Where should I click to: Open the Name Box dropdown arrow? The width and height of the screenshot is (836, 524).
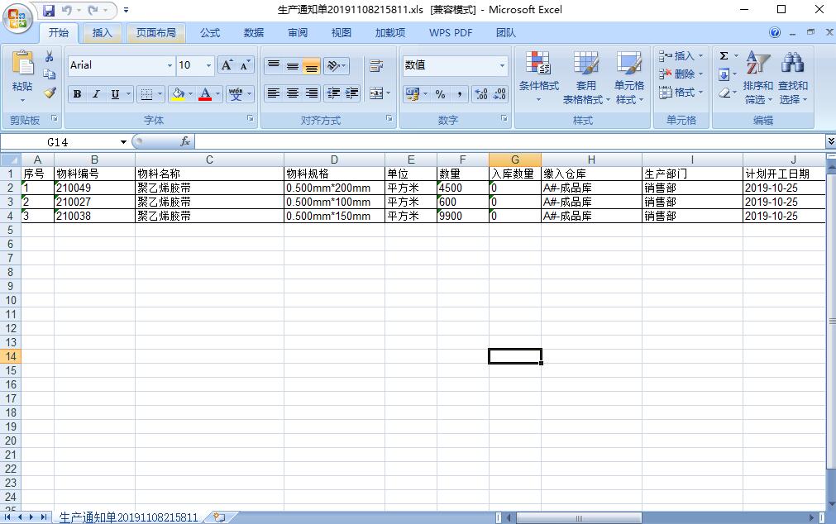coord(123,142)
